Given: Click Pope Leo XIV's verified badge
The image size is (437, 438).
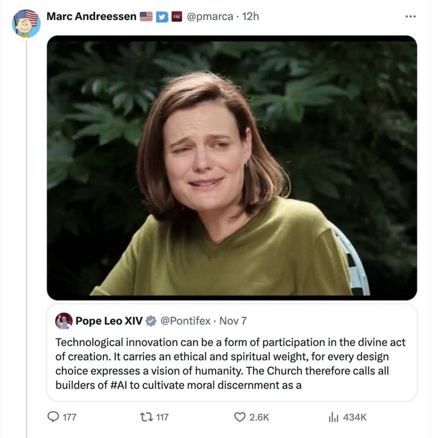Looking at the screenshot, I should tap(151, 321).
